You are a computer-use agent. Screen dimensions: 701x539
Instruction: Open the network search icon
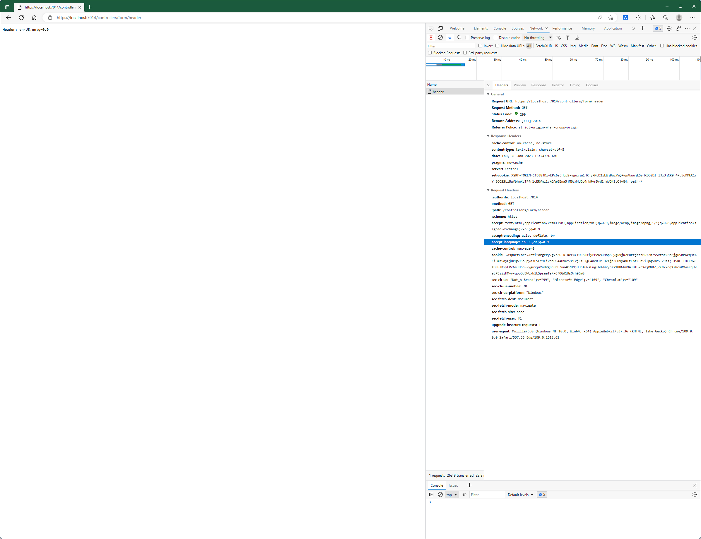coord(459,37)
